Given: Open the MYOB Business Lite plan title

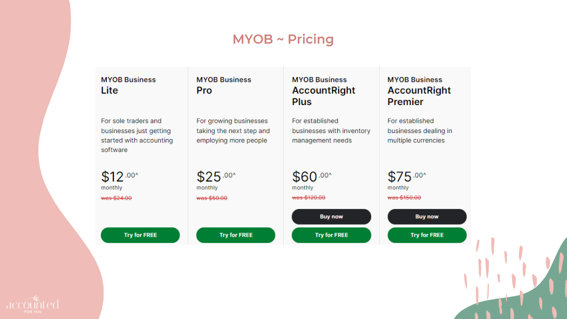Looking at the screenshot, I should [x=128, y=85].
